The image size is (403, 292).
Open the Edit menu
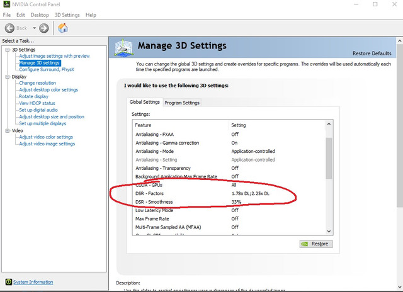pyautogui.click(x=21, y=15)
